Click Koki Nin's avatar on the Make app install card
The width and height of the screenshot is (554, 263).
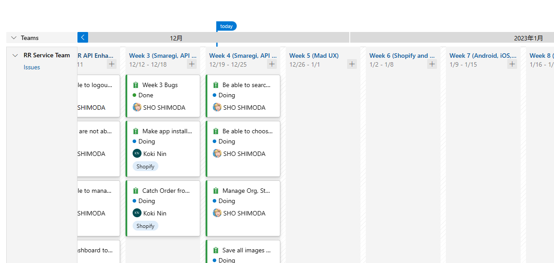pyautogui.click(x=137, y=153)
